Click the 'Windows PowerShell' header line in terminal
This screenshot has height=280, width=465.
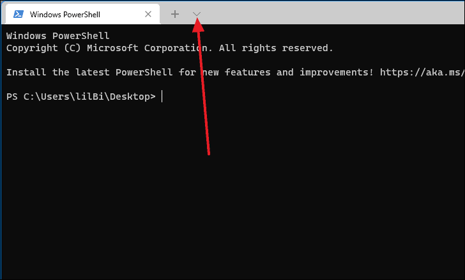(58, 36)
